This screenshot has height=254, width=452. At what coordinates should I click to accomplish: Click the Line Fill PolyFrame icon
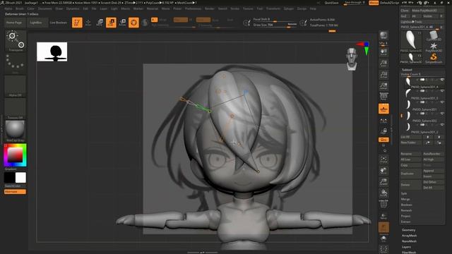[x=383, y=204]
